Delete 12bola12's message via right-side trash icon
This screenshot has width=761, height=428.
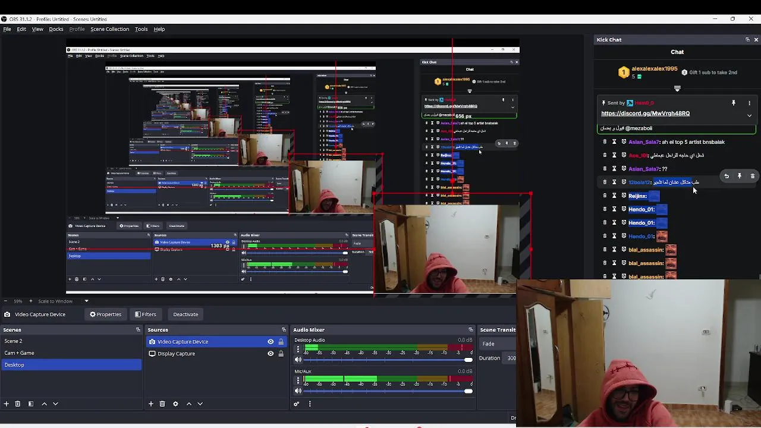click(x=753, y=176)
